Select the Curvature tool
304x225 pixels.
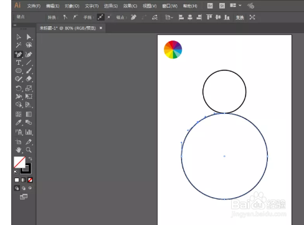(29, 54)
